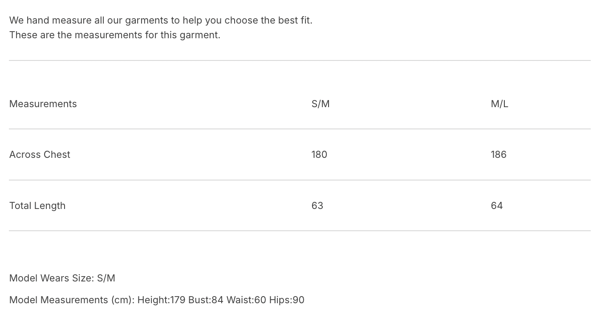Click S/M value after "Model Wears Size"

106,278
